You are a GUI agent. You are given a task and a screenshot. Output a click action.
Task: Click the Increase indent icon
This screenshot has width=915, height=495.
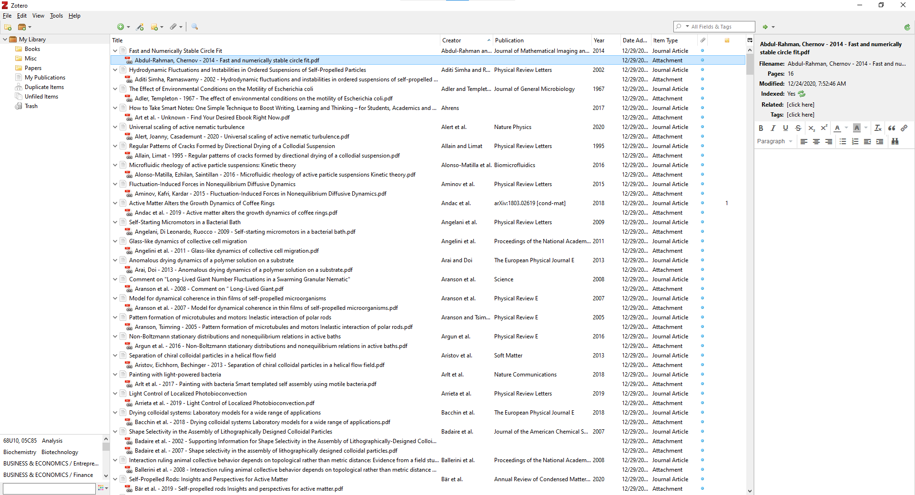point(880,141)
